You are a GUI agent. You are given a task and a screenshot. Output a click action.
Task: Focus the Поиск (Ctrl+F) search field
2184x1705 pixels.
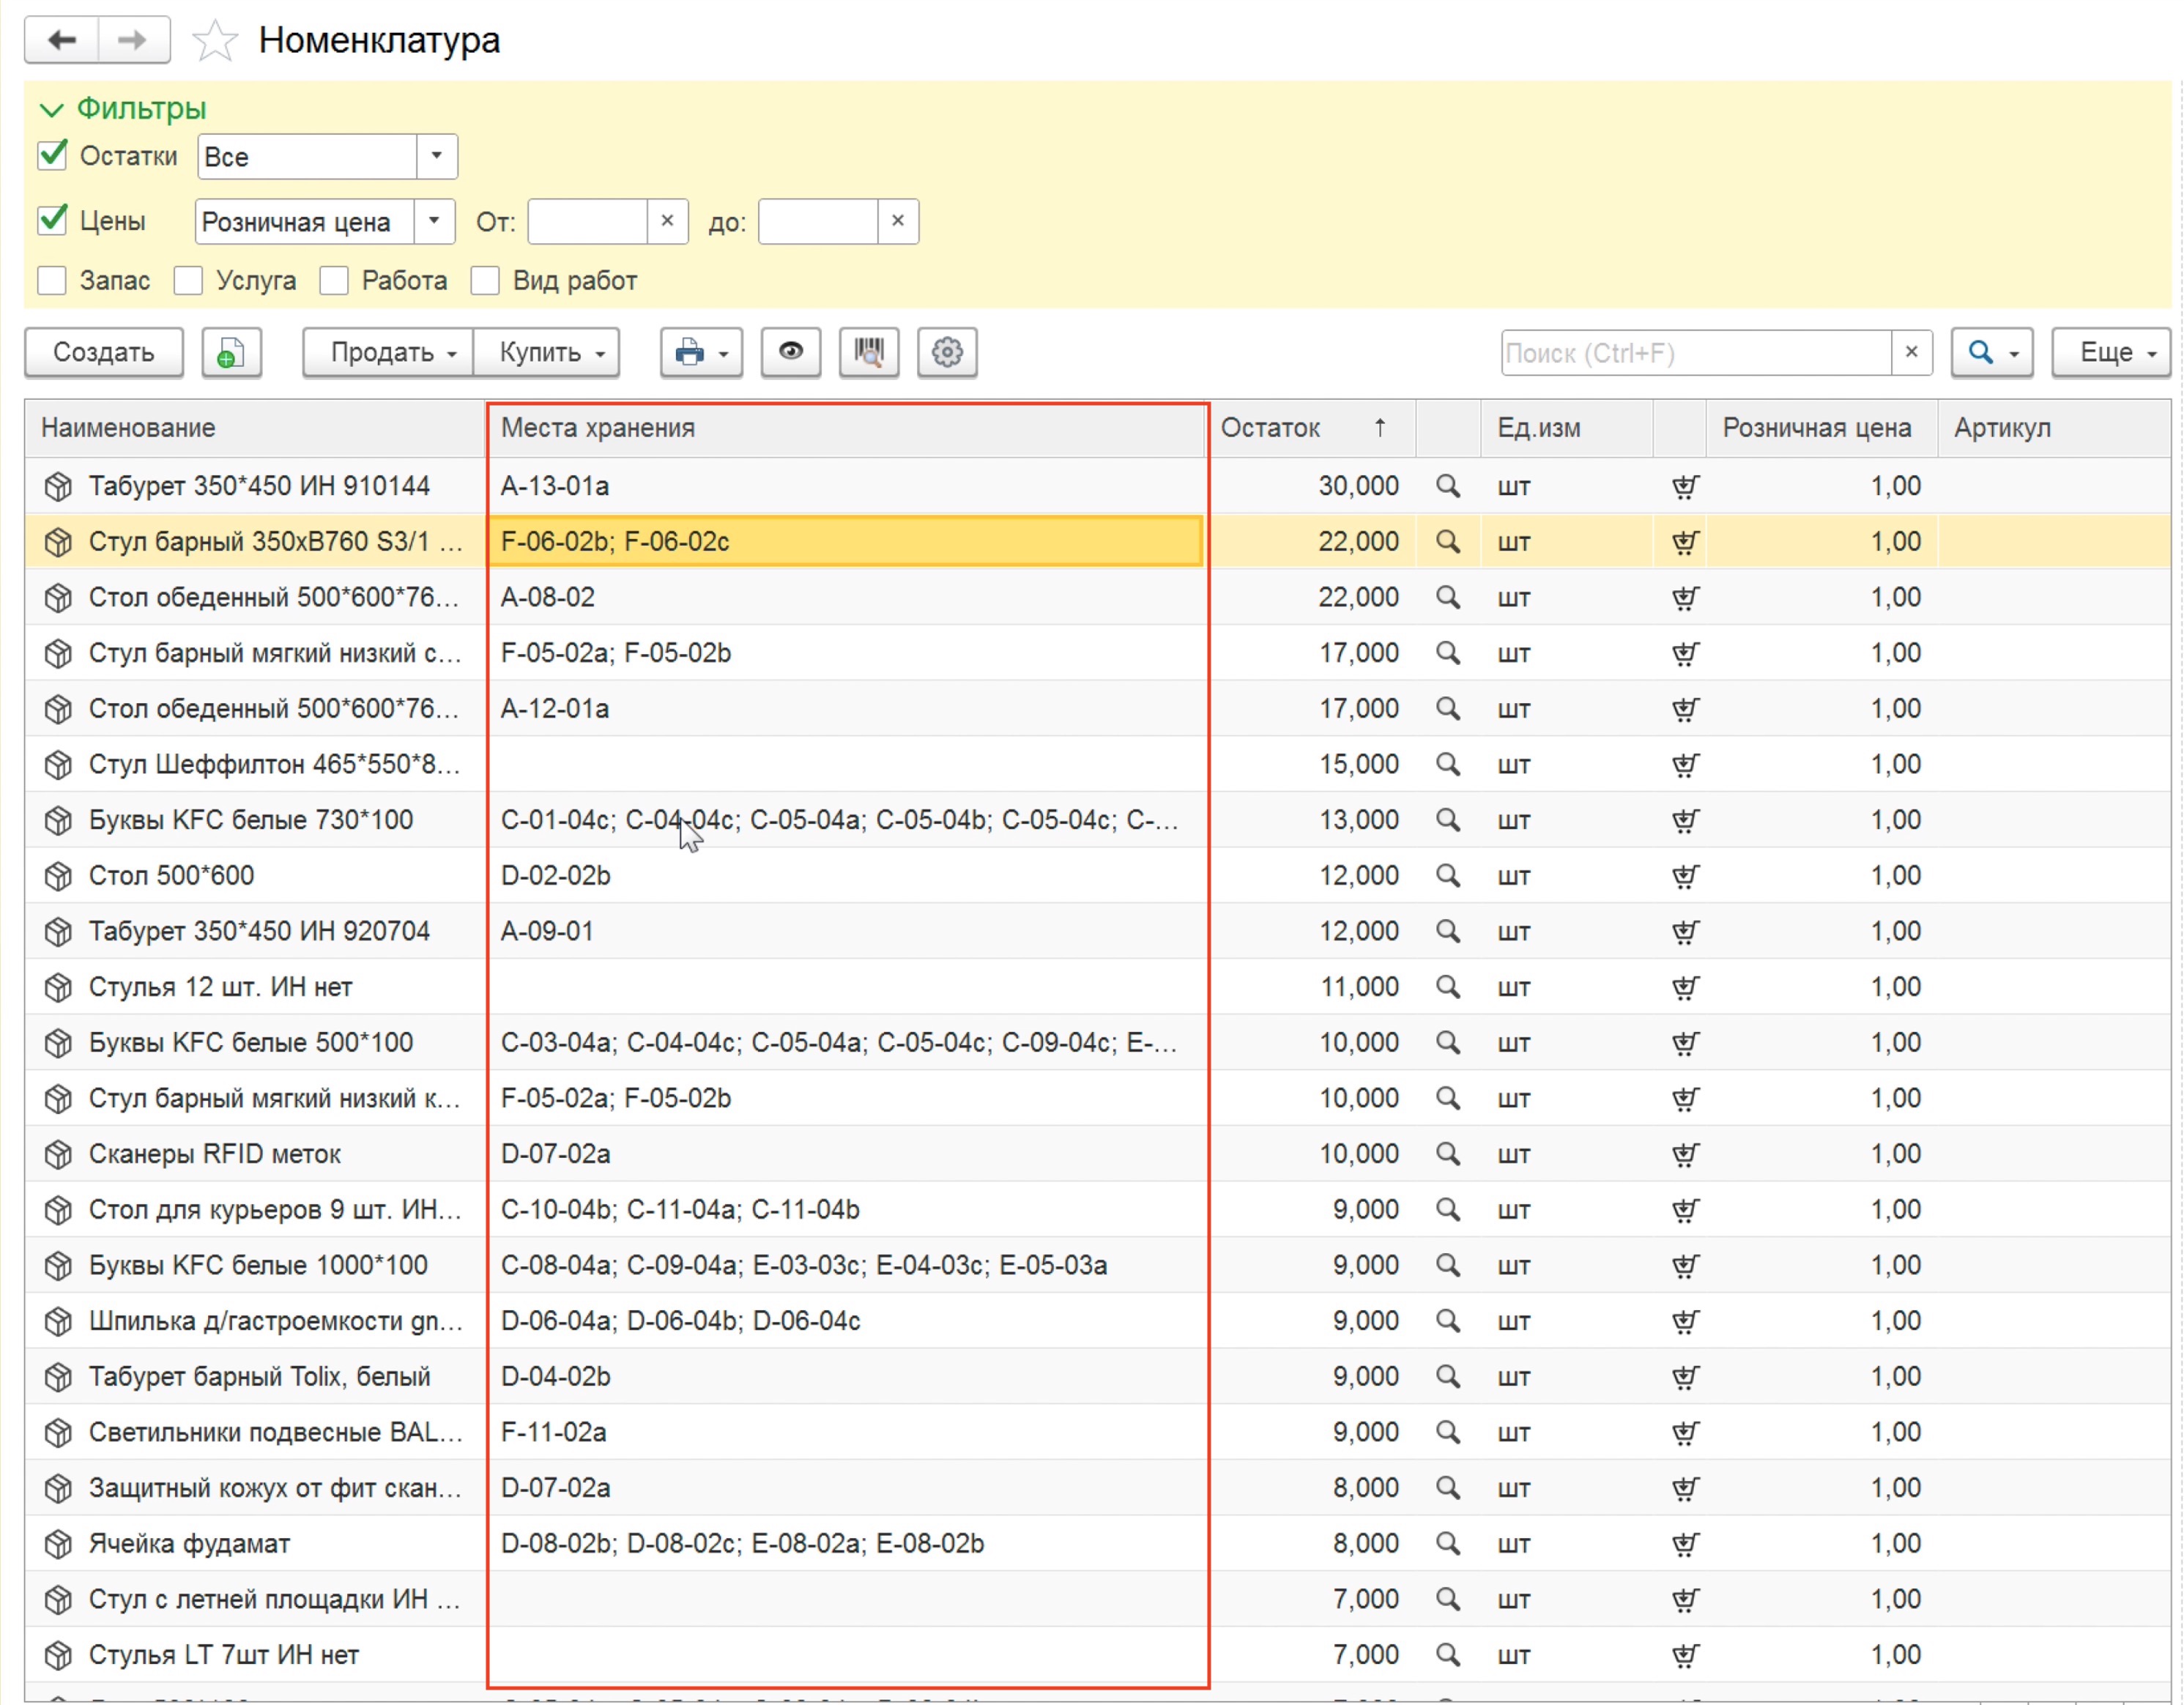1696,352
